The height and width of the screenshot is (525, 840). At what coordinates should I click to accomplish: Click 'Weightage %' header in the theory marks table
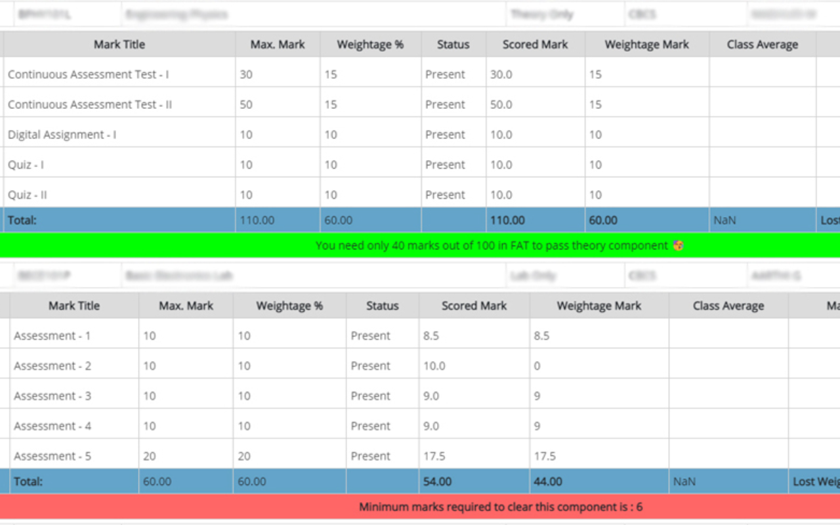370,45
